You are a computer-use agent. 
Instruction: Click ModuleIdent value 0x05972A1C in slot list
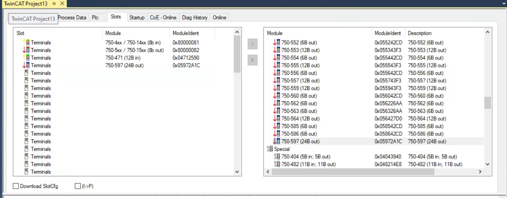[x=186, y=65]
